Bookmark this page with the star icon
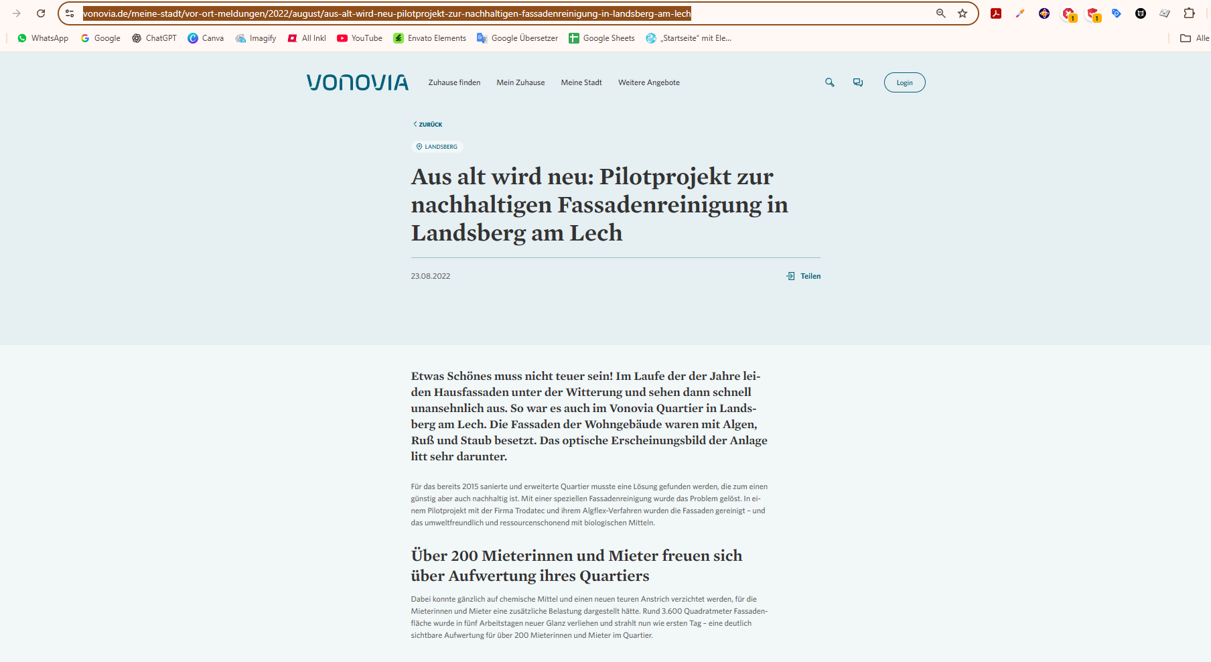 963,13
